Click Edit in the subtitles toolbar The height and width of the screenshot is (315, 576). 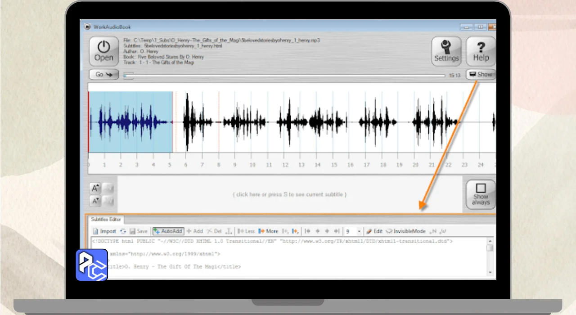pos(374,231)
